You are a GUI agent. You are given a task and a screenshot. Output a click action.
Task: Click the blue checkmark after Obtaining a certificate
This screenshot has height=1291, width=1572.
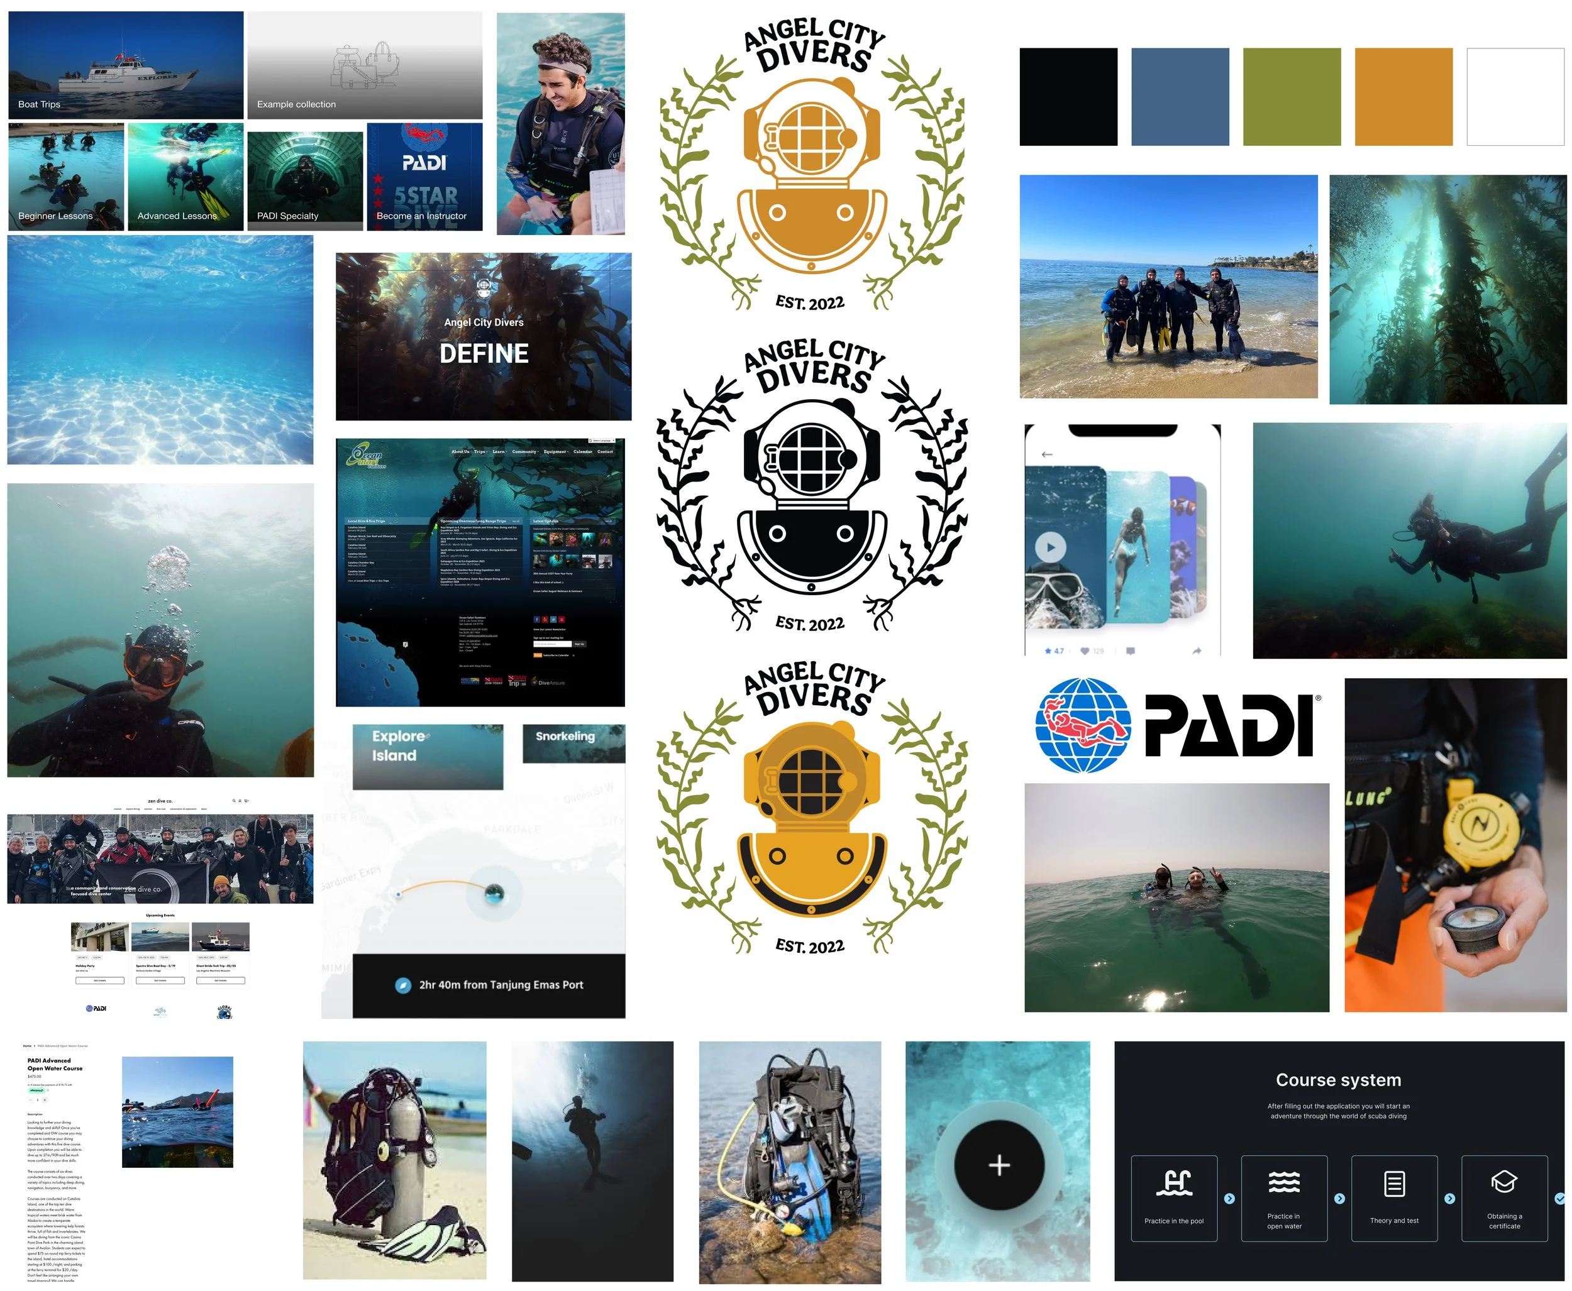[1560, 1199]
